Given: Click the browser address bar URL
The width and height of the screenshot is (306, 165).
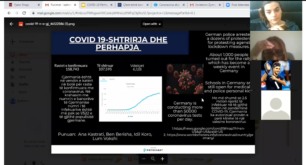Looking at the screenshot, I should 116,13.
